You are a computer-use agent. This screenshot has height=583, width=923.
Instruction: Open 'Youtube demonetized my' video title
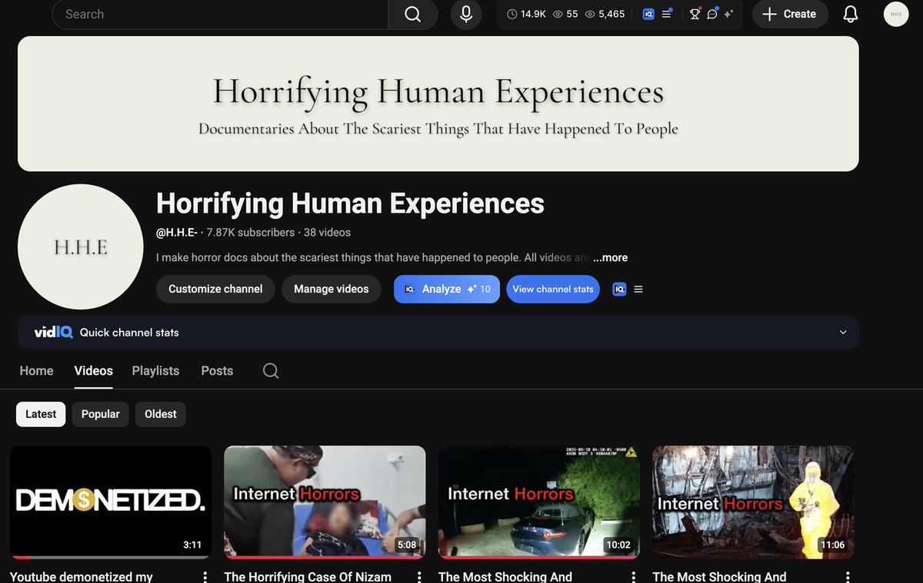click(82, 576)
